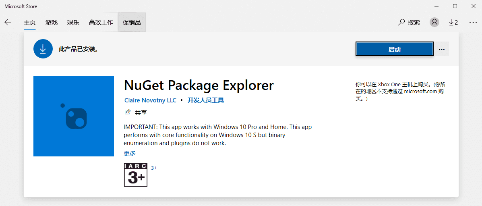Click the blue installed download circle icon
Image resolution: width=482 pixels, height=206 pixels.
pos(43,49)
